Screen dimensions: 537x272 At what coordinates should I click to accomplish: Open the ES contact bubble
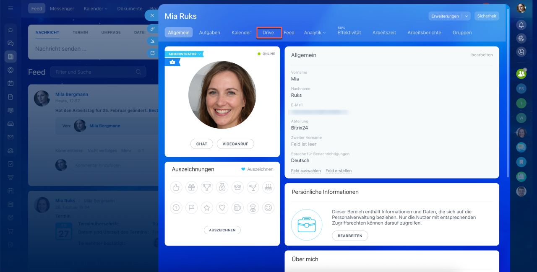[x=521, y=88]
